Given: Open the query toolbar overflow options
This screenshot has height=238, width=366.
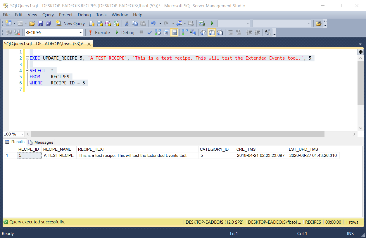Looking at the screenshot, I should [x=274, y=34].
